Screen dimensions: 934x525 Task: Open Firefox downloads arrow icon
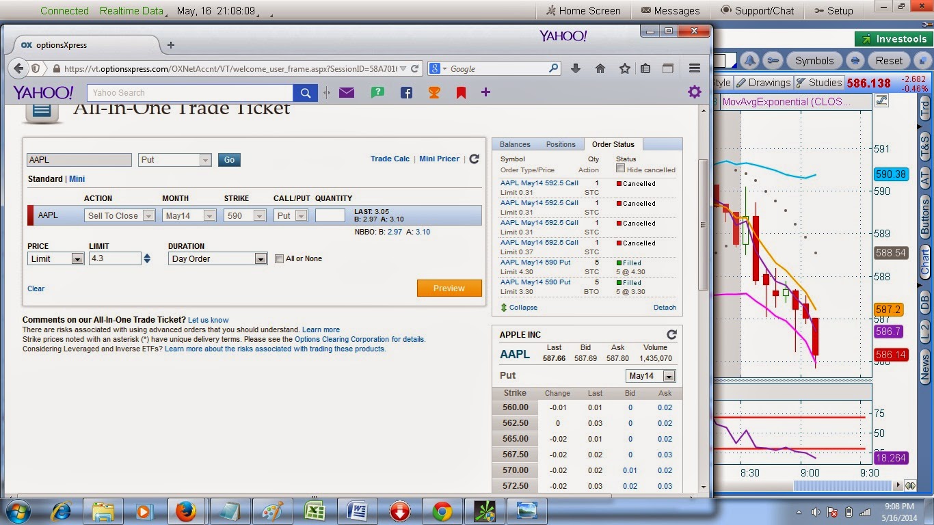576,68
